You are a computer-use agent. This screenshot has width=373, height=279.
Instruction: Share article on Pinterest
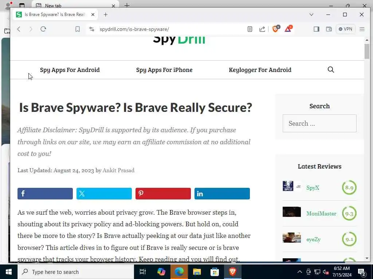tap(163, 194)
